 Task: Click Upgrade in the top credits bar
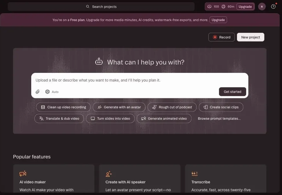(245, 7)
